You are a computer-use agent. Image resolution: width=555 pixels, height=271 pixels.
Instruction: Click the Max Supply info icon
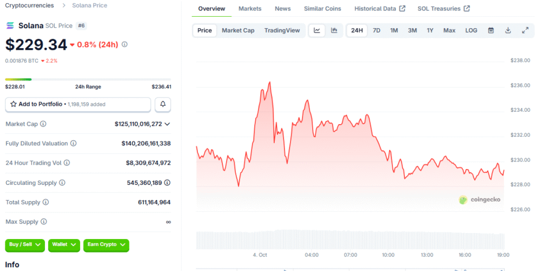[44, 222]
